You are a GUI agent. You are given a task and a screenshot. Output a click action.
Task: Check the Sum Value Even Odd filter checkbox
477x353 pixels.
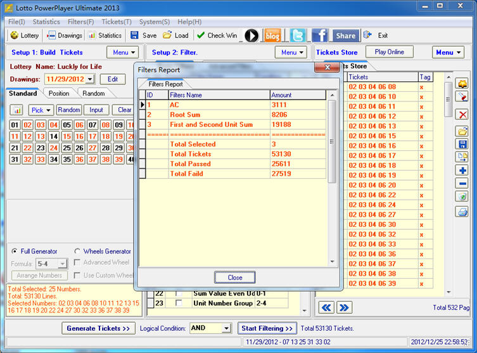click(179, 293)
